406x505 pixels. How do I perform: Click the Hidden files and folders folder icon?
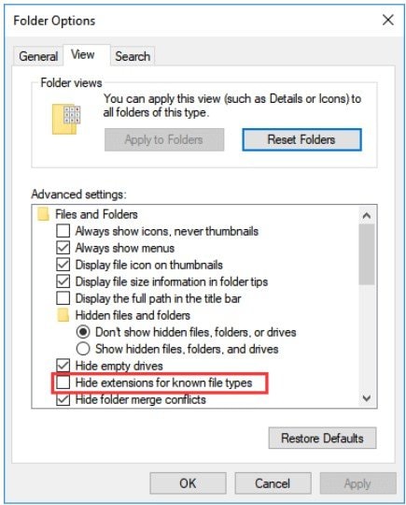[x=63, y=315]
